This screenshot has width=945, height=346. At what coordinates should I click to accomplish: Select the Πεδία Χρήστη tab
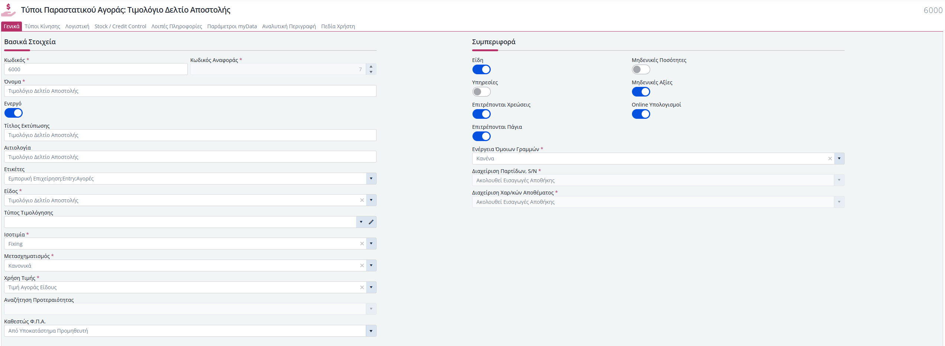(338, 26)
